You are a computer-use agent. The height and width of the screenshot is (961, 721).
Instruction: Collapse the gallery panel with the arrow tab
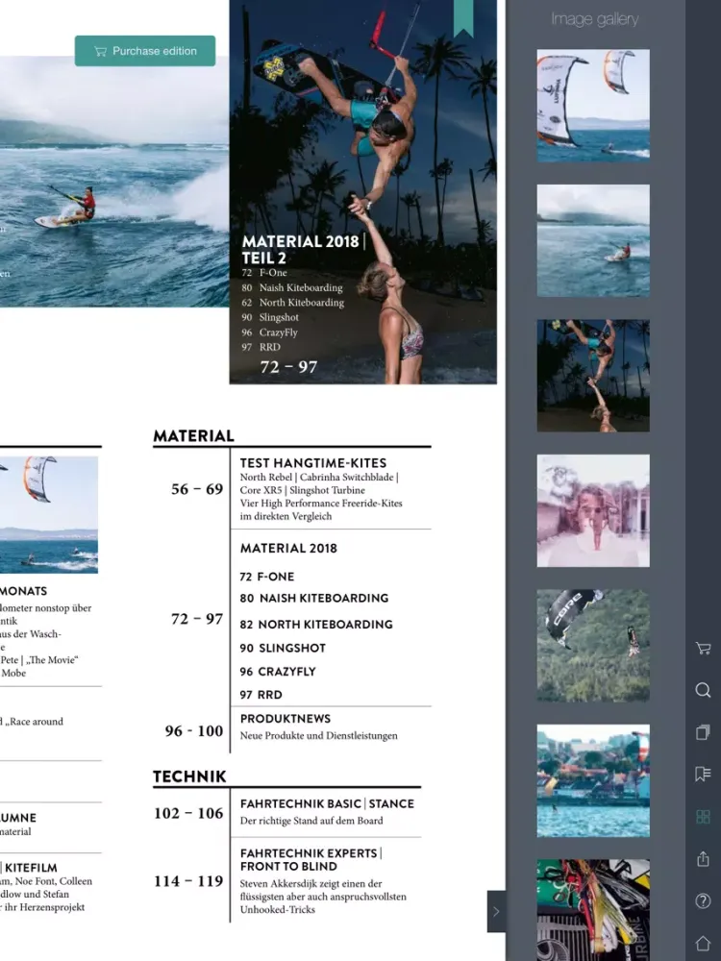pyautogui.click(x=496, y=911)
